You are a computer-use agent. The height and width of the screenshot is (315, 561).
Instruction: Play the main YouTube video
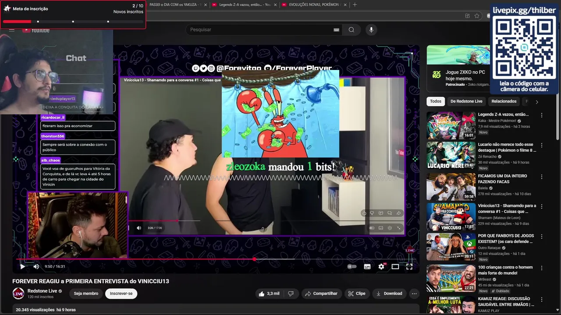(x=22, y=266)
